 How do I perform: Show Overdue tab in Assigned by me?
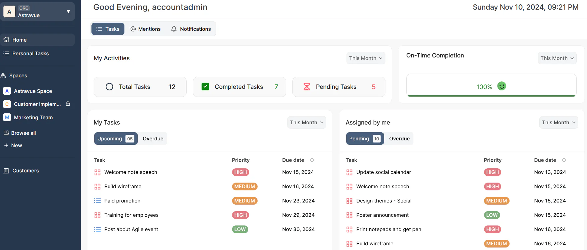(x=399, y=139)
